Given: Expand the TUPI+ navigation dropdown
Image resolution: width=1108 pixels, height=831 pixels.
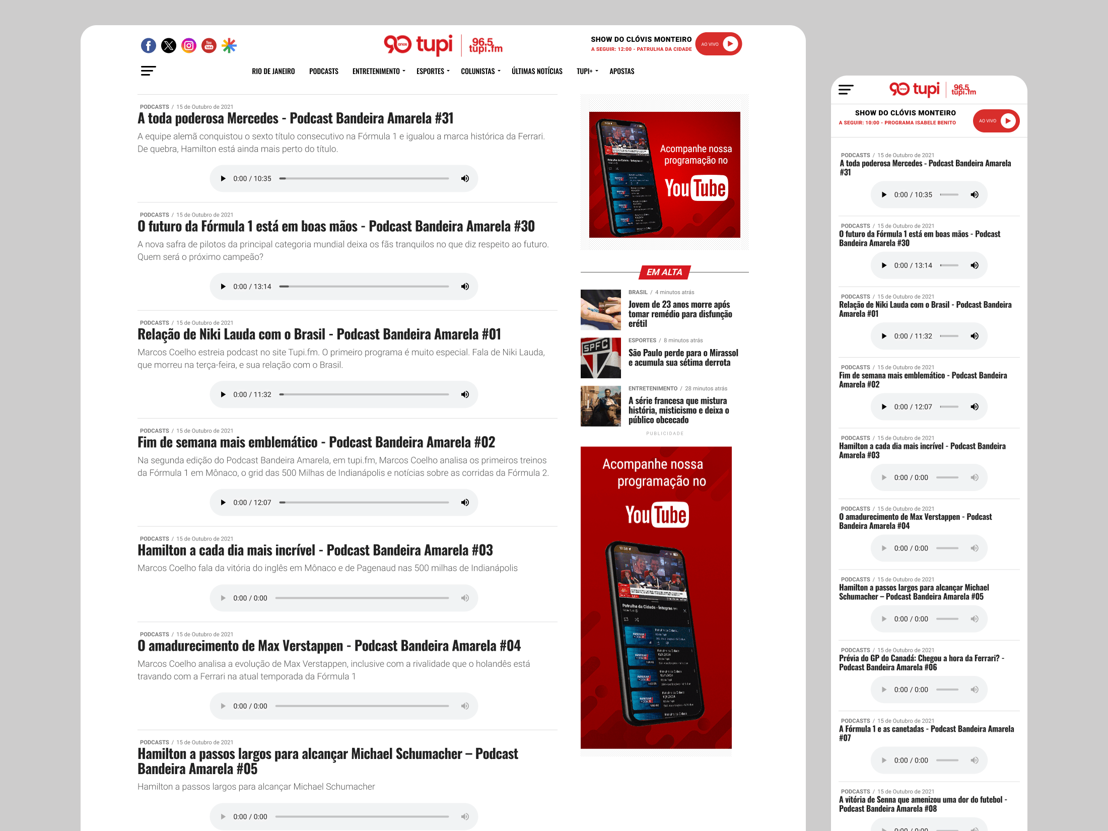Looking at the screenshot, I should coord(586,71).
